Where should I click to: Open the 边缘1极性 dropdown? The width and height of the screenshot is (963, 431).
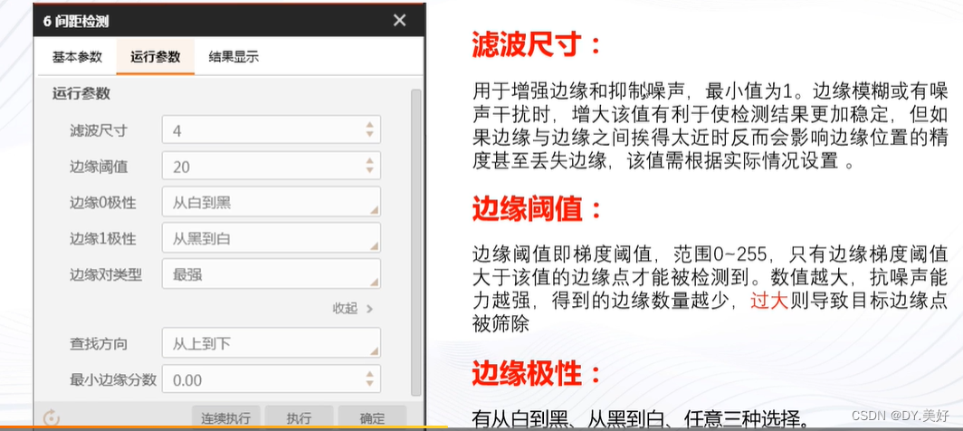272,238
